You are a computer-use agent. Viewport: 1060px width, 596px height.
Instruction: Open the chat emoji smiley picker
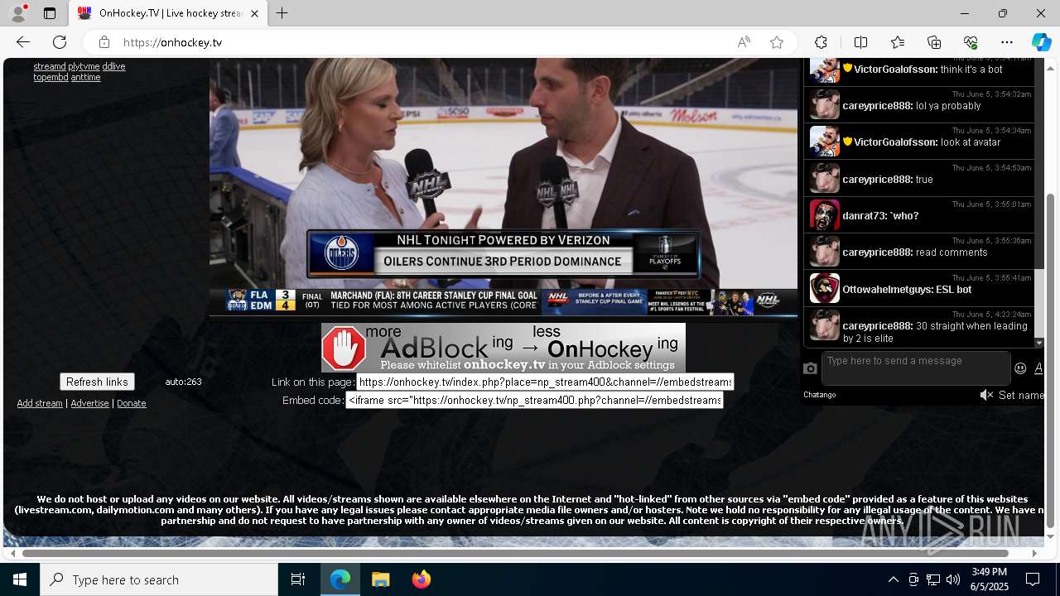[1020, 368]
